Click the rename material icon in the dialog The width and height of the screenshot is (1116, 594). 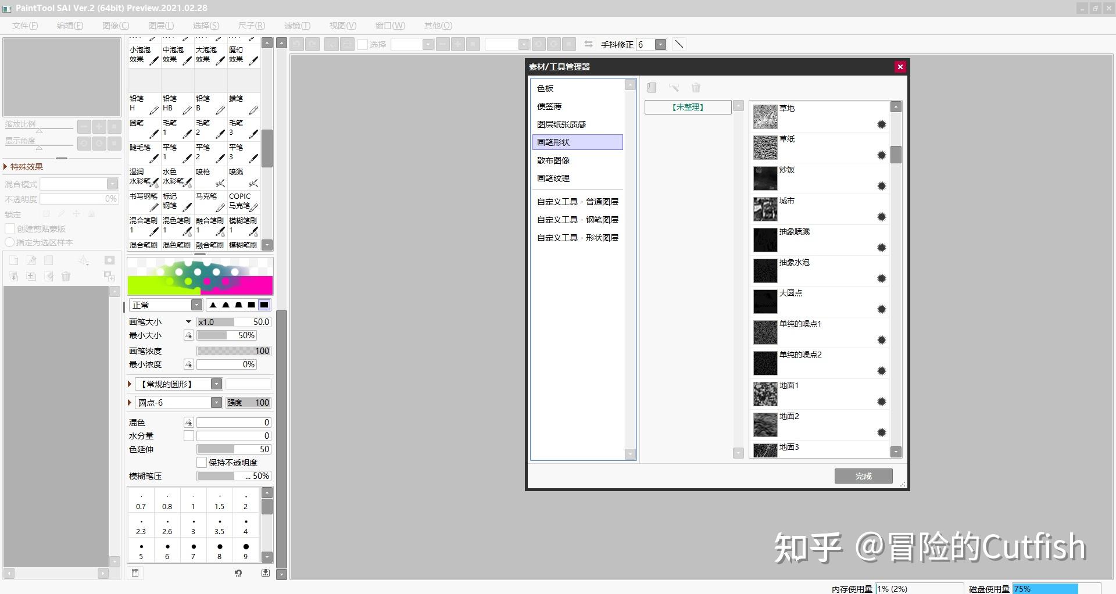point(674,87)
